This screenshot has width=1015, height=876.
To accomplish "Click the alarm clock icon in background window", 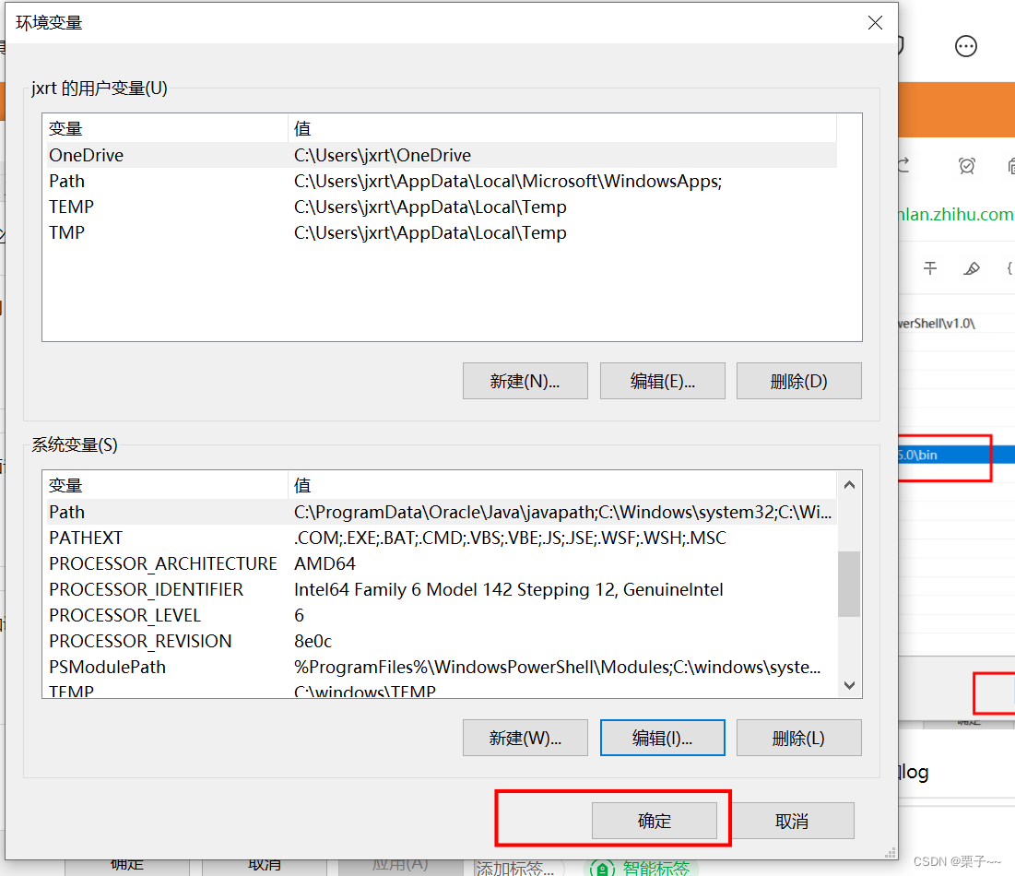I will 967,166.
